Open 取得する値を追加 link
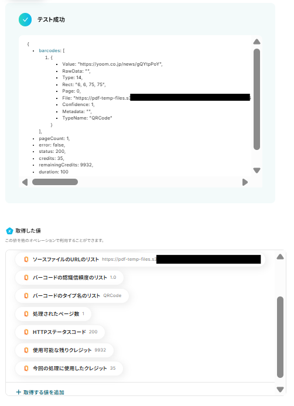294x406 pixels. click(40, 393)
